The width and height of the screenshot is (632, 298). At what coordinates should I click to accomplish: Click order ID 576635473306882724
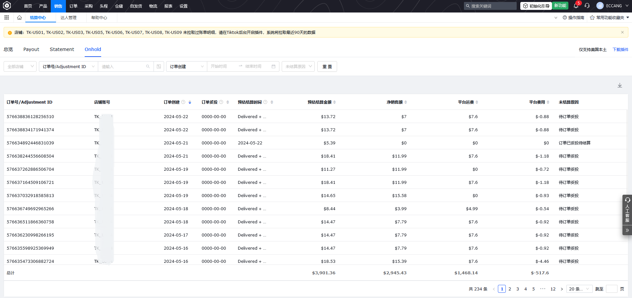30,261
